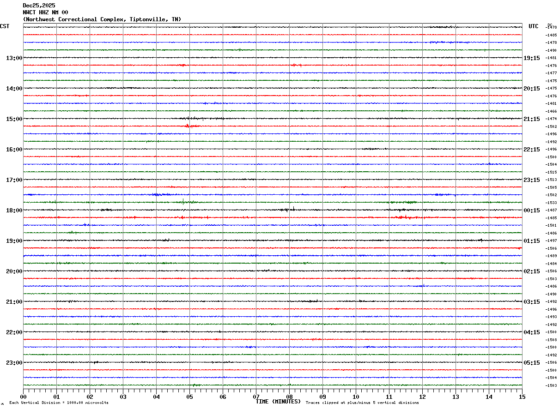
Task: Click the DC offset value -1477
Action: click(x=551, y=73)
